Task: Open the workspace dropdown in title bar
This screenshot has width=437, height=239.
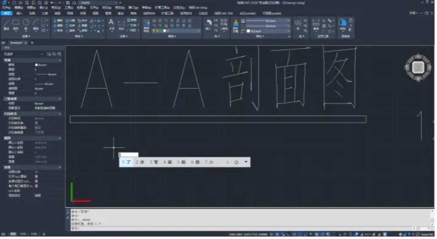Action: 98,2
